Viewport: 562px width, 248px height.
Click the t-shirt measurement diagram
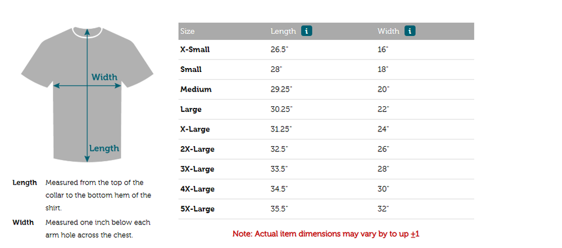[x=87, y=94]
